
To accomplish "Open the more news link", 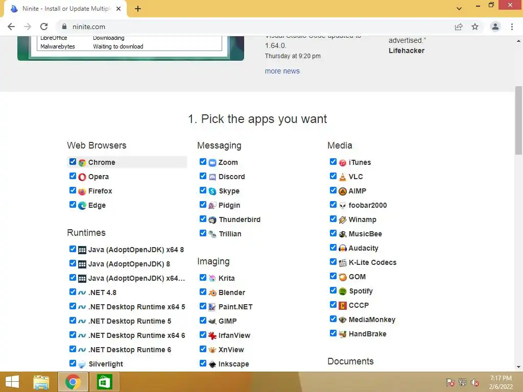I will 282,71.
